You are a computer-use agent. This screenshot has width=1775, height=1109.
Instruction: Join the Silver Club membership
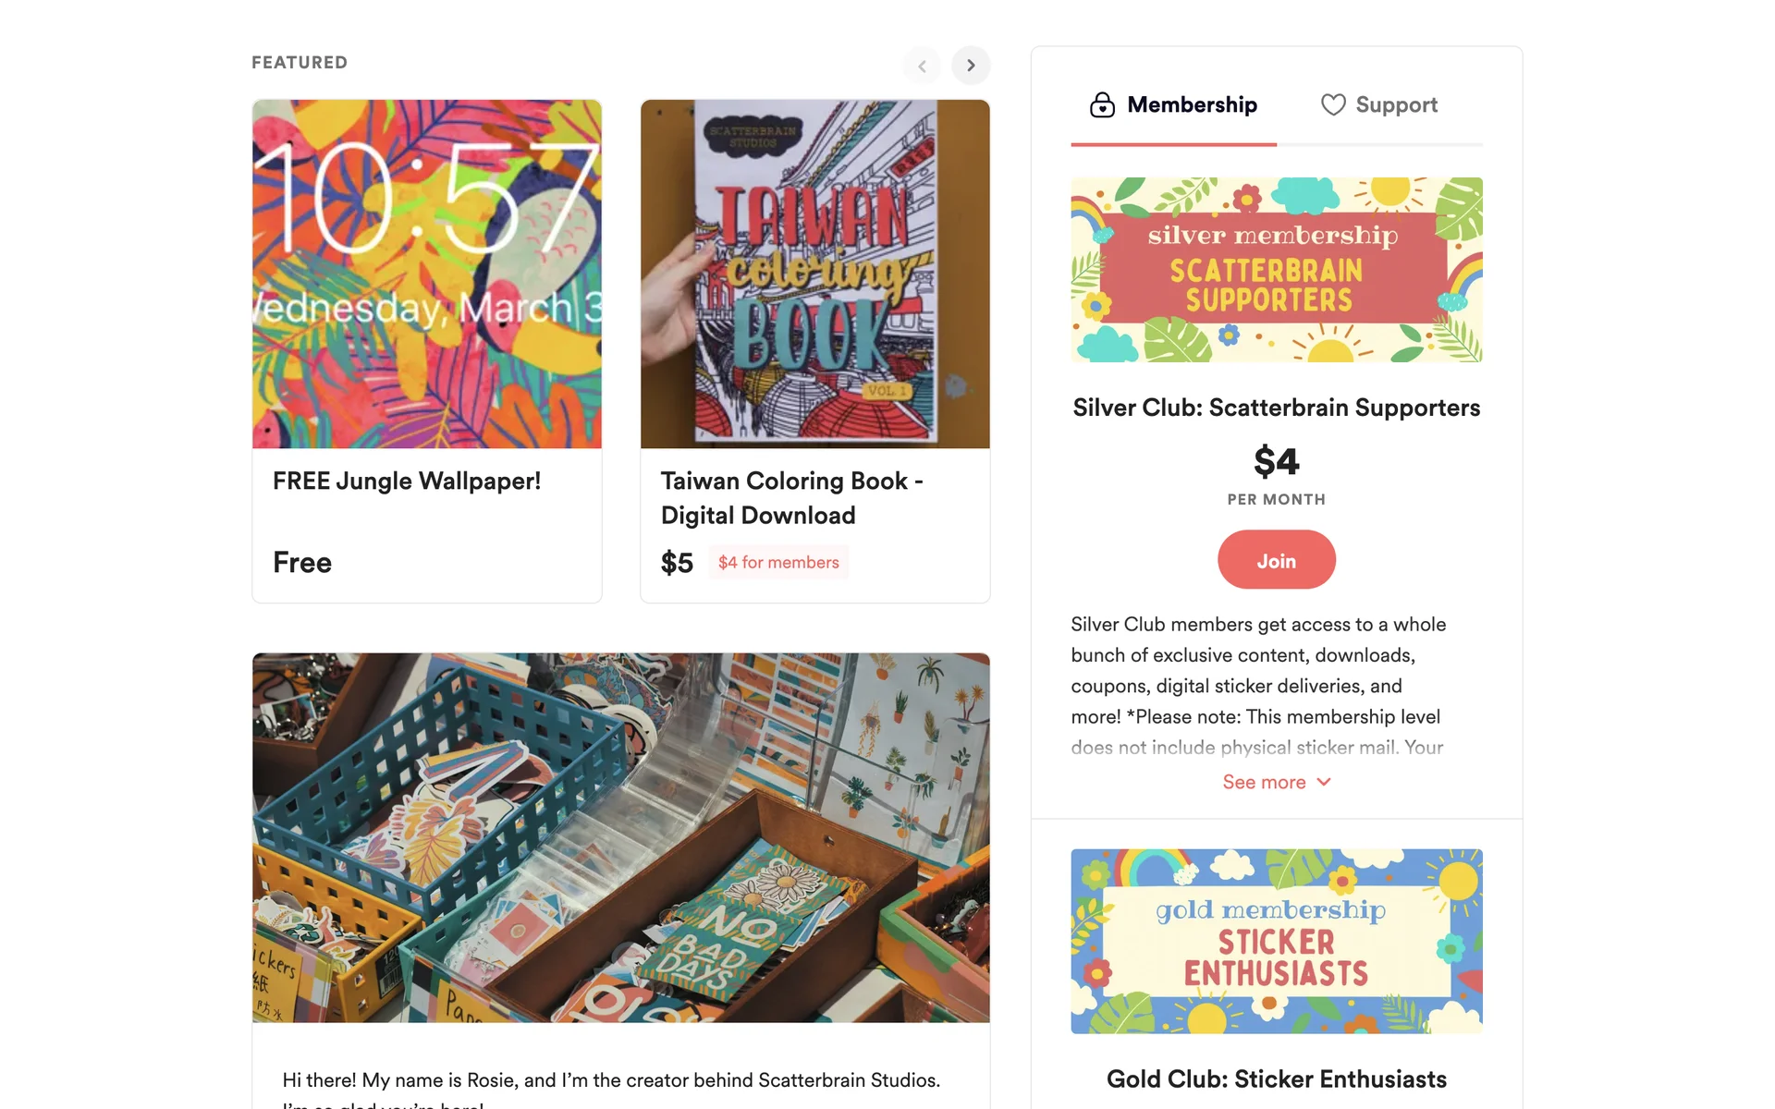pos(1276,560)
